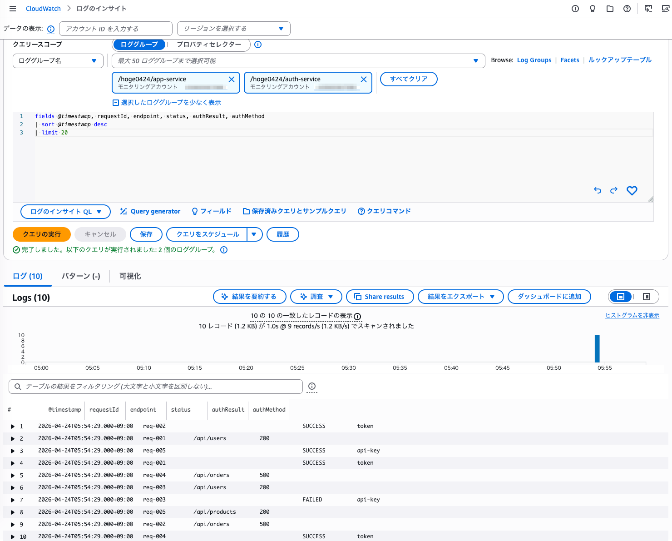The height and width of the screenshot is (541, 672).
Task: Open the lightbulb notifications icon in the header
Action: tap(592, 8)
